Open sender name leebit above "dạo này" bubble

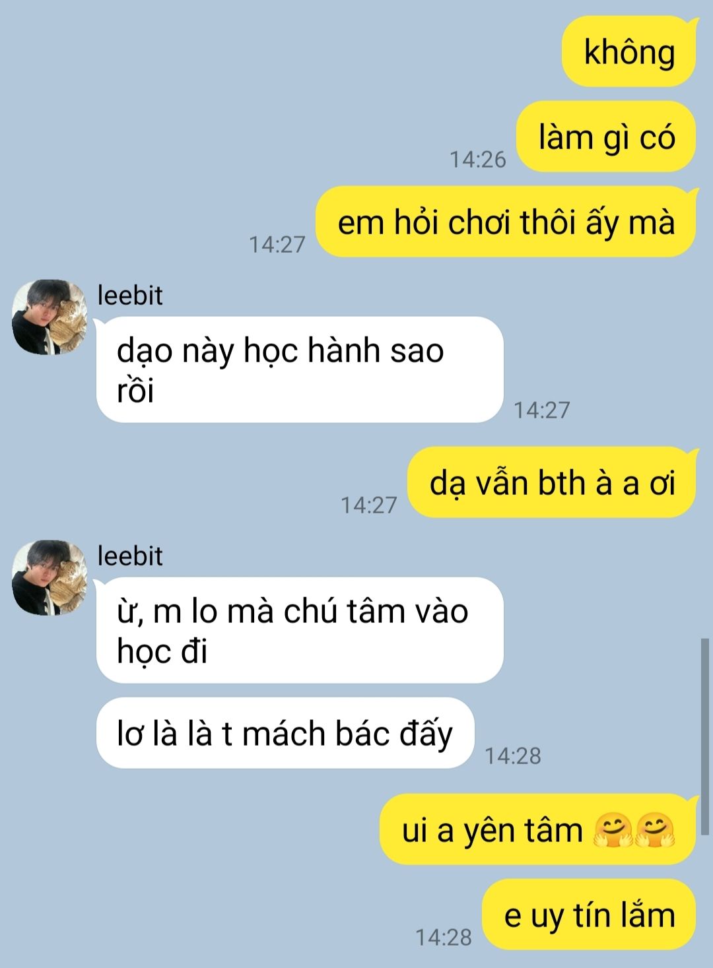129,295
